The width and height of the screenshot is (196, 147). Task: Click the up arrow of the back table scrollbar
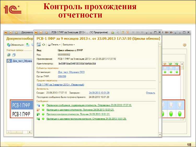tap(182, 64)
